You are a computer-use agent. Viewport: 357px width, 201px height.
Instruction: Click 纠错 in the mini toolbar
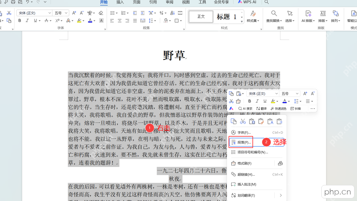pos(295,109)
